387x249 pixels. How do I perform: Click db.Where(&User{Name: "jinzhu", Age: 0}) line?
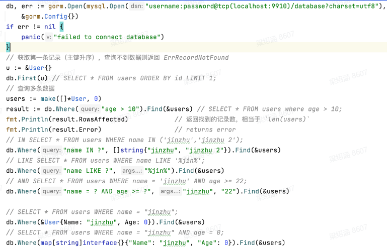tap(105, 222)
